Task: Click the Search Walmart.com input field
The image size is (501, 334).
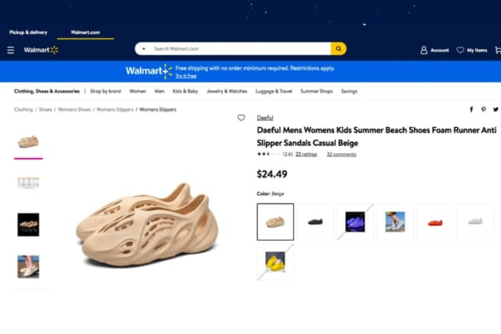Action: (x=241, y=49)
